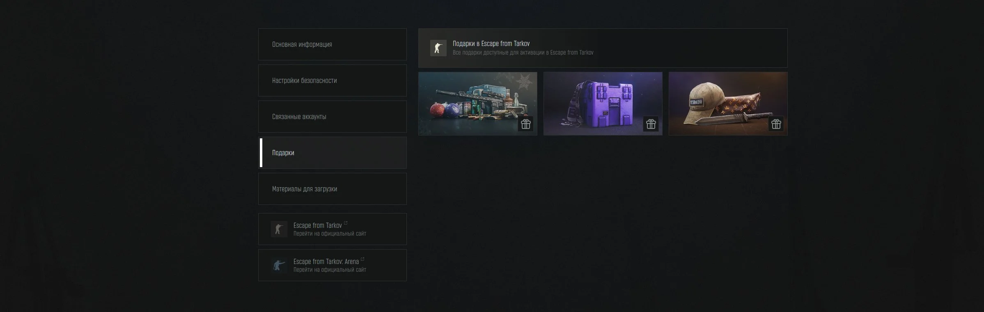Click external link icon beside Escape from Tarkov: Arena

point(362,259)
